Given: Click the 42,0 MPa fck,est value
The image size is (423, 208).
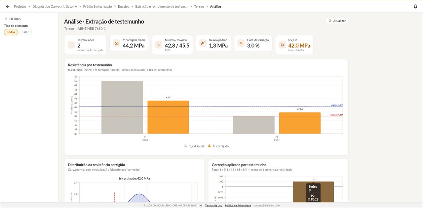Looking at the screenshot, I should pos(299,46).
